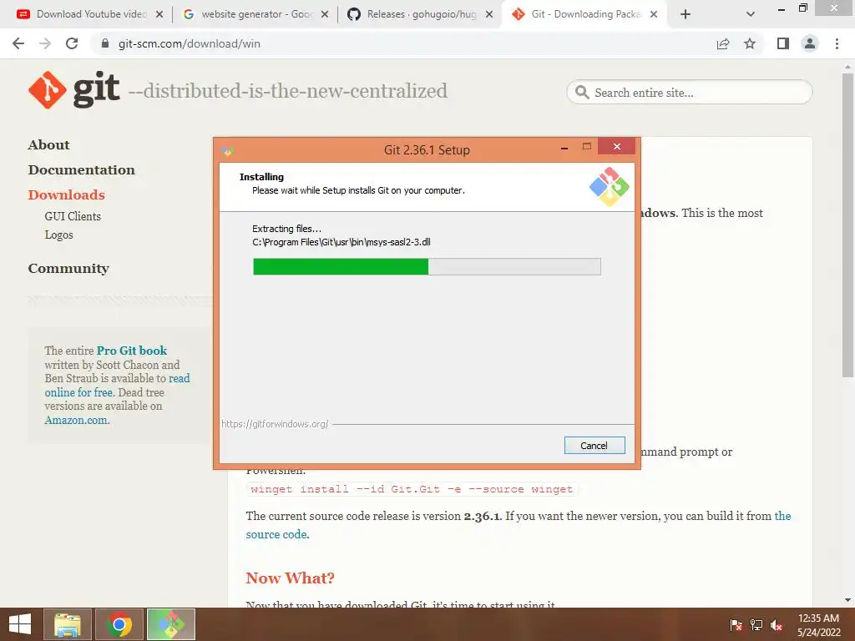The height and width of the screenshot is (641, 855).
Task: Open the Pro Git book link
Action: coord(131,351)
